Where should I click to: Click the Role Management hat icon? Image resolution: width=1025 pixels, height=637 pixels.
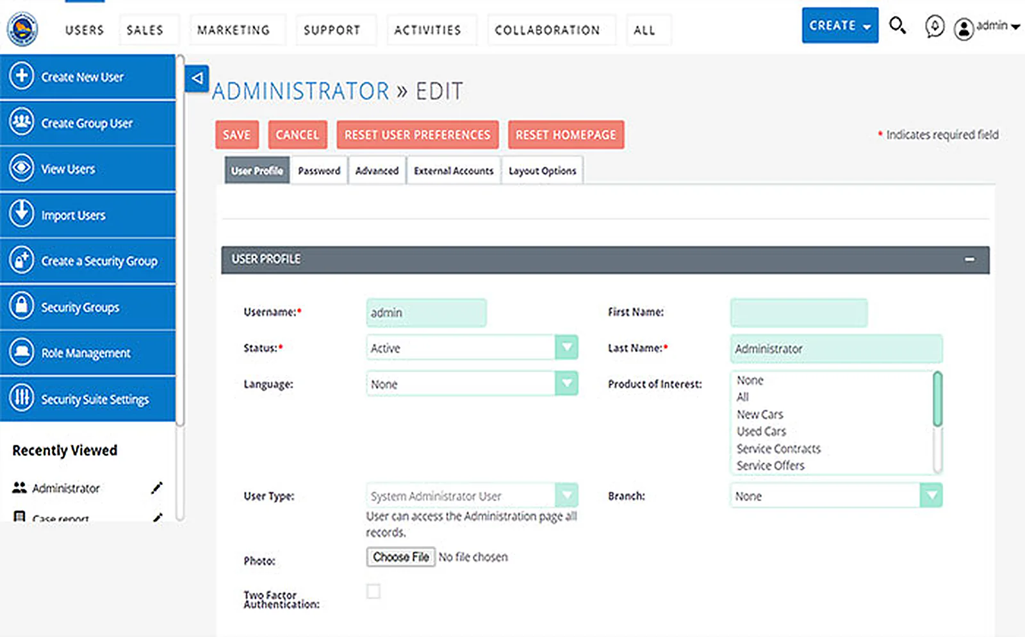[21, 352]
